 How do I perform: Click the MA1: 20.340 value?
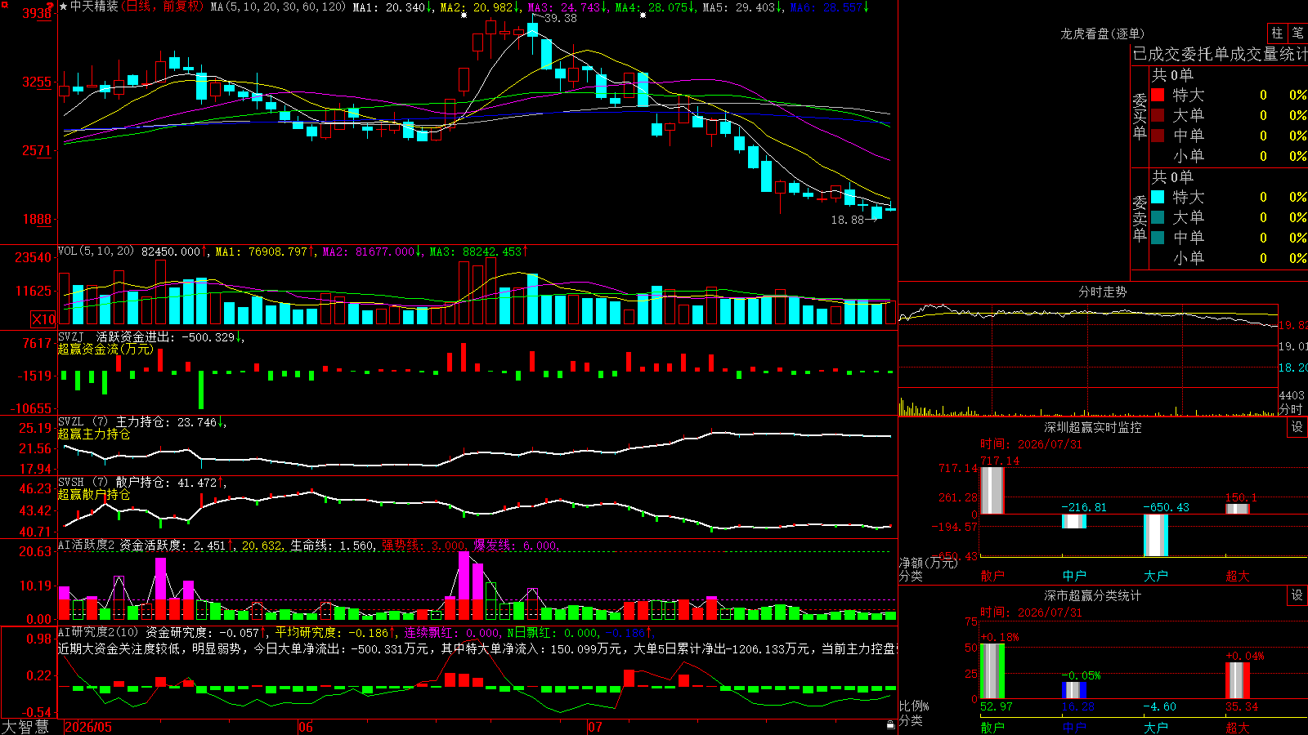pos(390,7)
